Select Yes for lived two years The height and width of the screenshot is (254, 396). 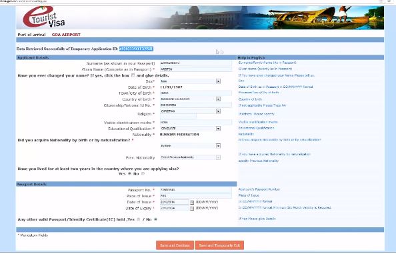click(x=129, y=174)
